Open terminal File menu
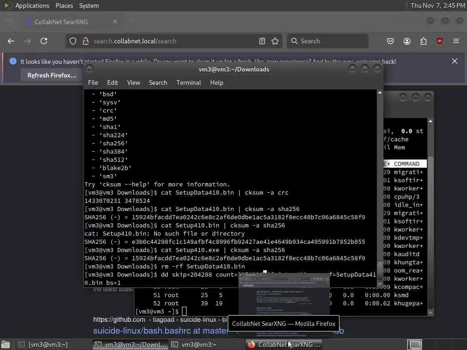The width and height of the screenshot is (467, 350). click(93, 83)
